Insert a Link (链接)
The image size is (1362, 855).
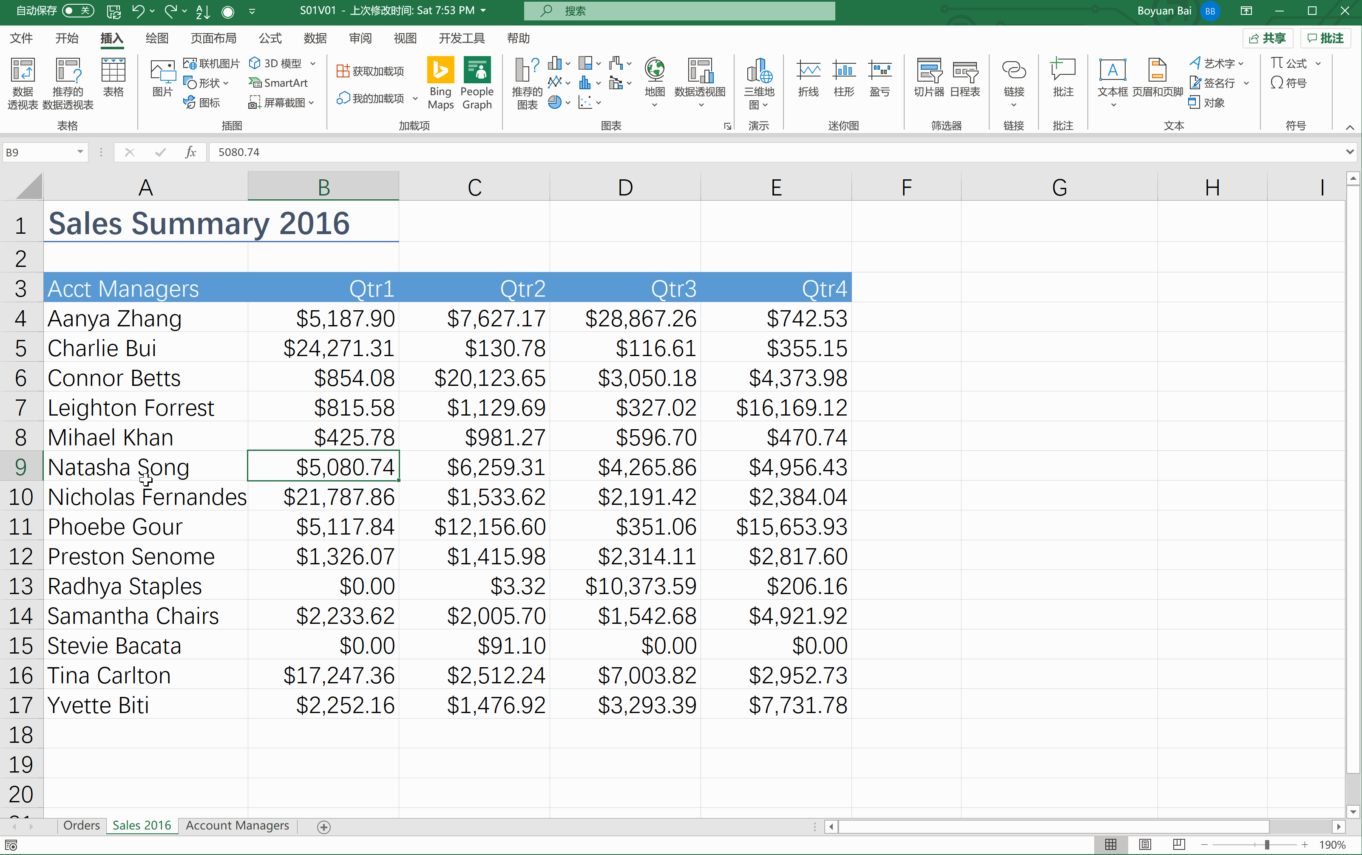coord(1013,83)
